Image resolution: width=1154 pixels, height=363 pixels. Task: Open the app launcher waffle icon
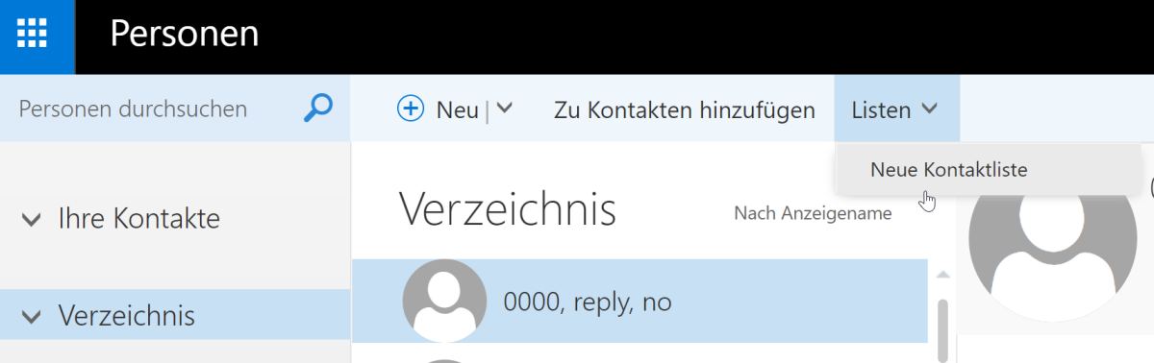(37, 36)
